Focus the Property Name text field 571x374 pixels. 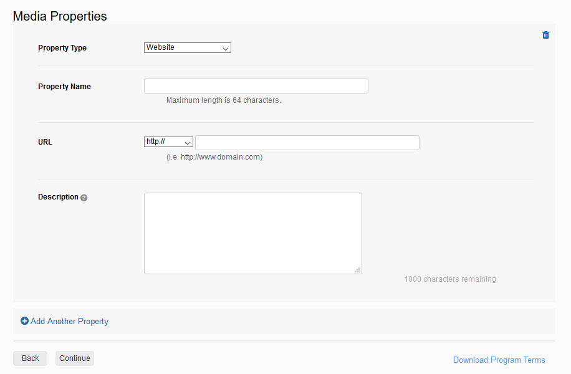[x=256, y=86]
